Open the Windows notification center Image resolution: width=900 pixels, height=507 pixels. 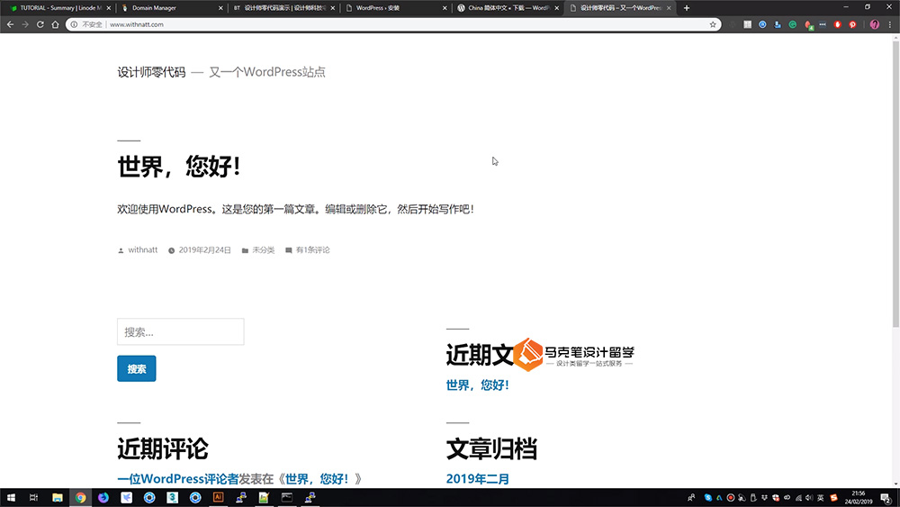point(886,498)
